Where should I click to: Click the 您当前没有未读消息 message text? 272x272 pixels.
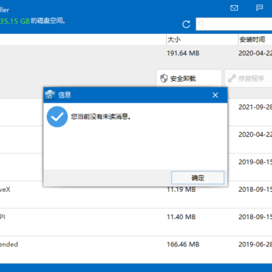coord(101,116)
